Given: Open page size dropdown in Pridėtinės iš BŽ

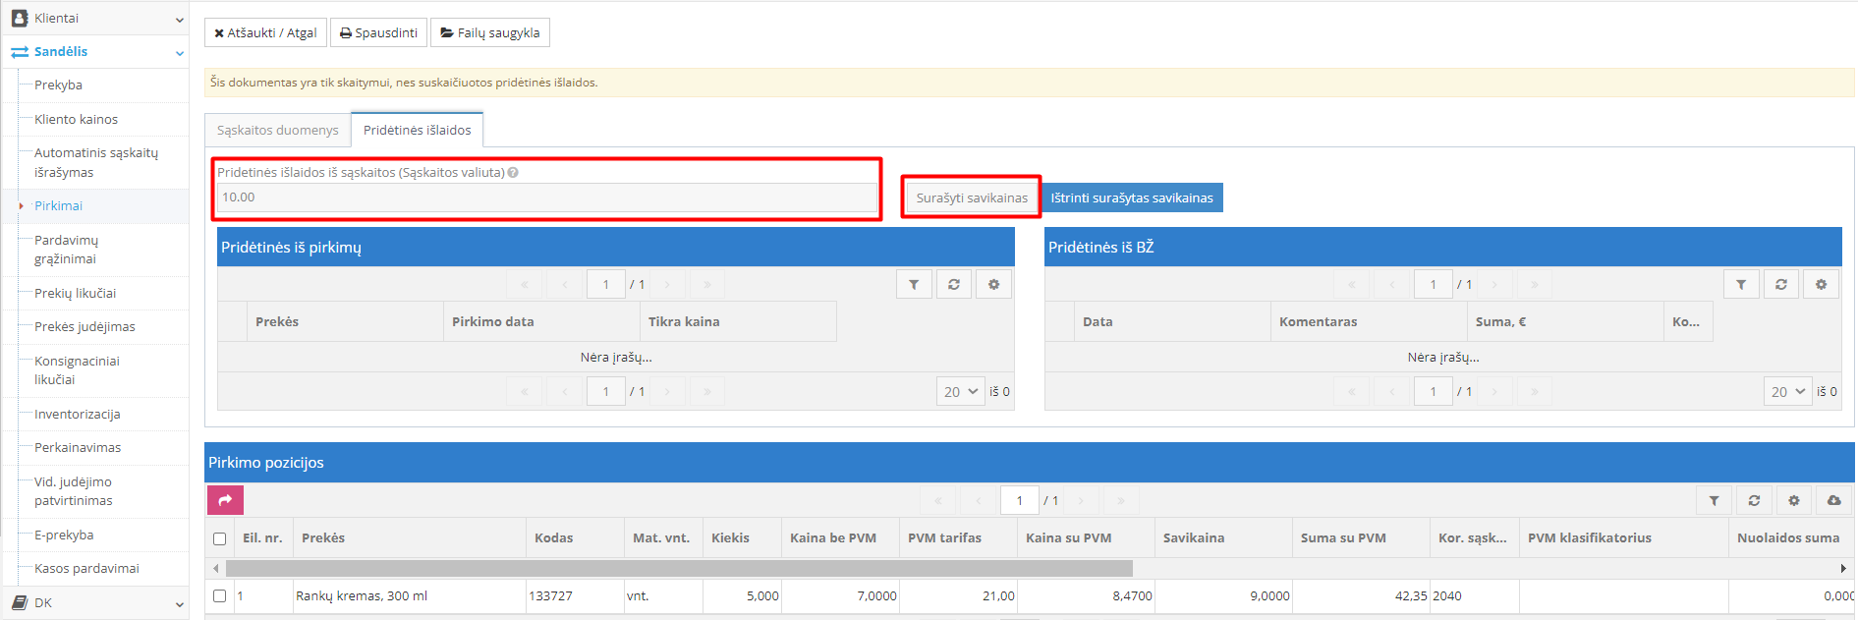Looking at the screenshot, I should point(1787,391).
